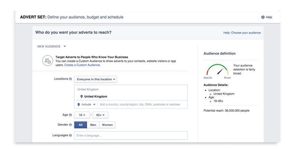Screen dimensions: 294x149
Task: Open maximum age 65+ dropdown
Action: coord(100,115)
